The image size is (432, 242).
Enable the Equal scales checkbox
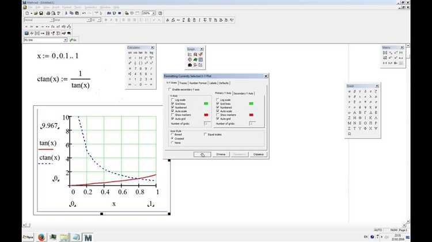click(205, 135)
